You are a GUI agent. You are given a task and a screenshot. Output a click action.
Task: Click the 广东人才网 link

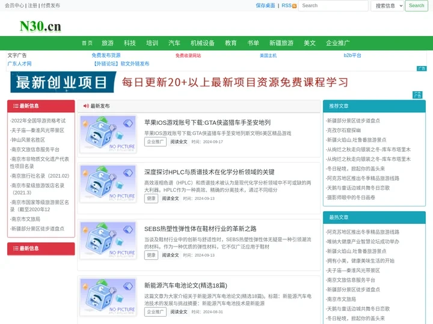point(19,64)
